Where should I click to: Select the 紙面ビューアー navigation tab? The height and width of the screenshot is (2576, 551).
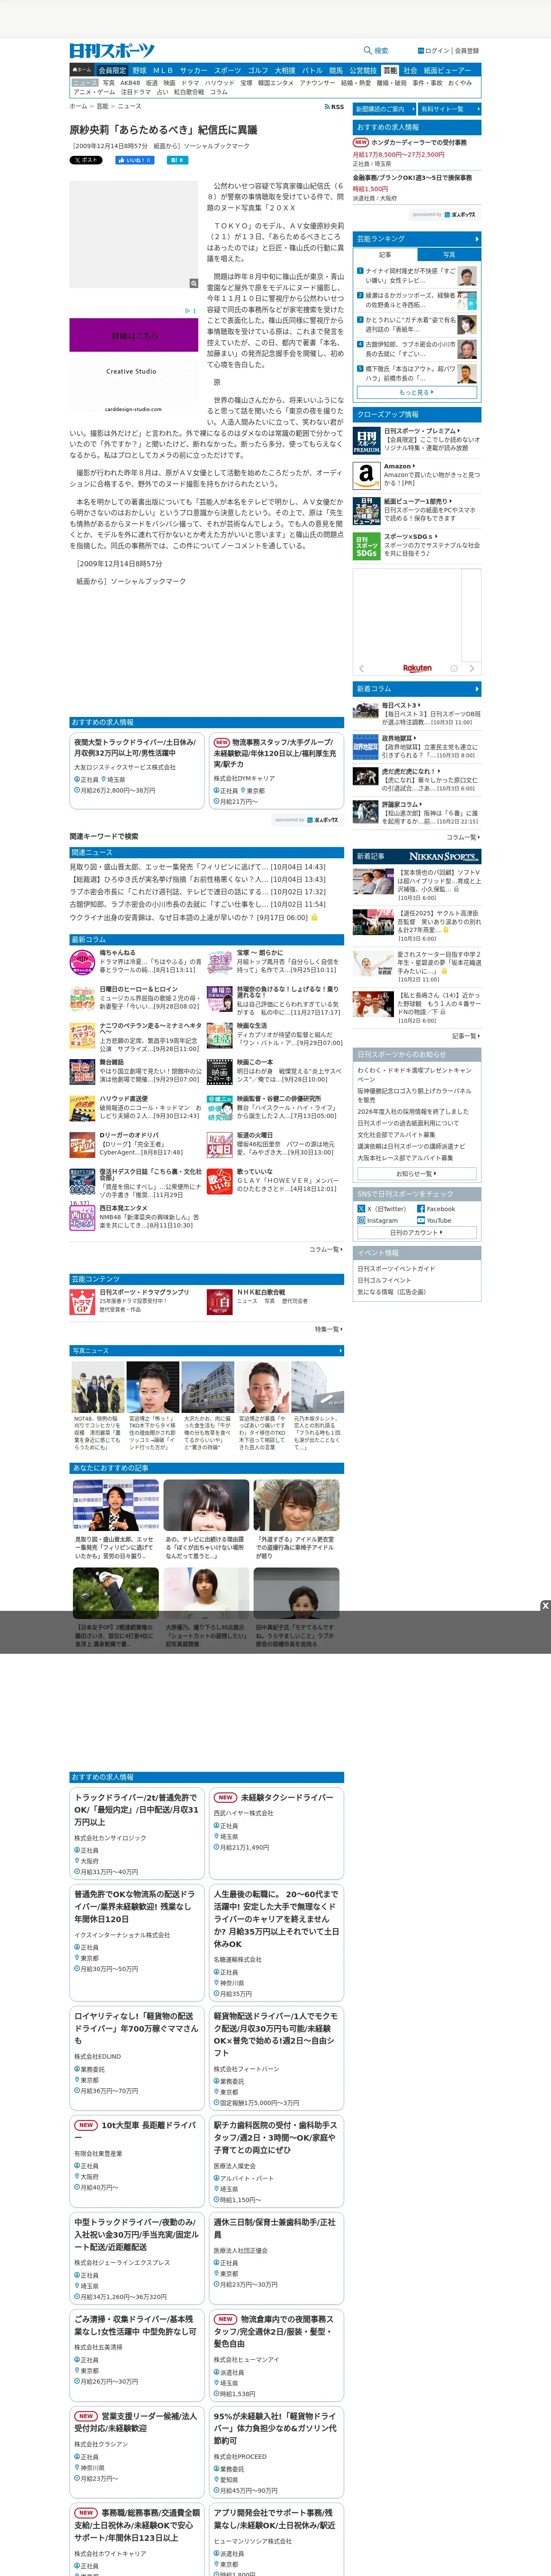pos(448,71)
